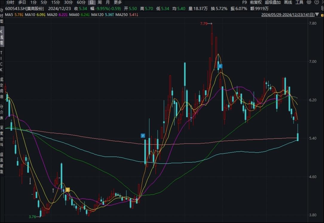Open the 更多 periods dropdown

point(118,2)
